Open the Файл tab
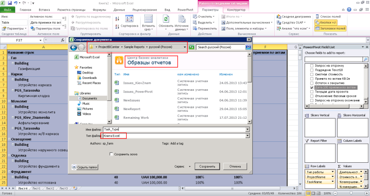This screenshot has height=196, width=370. pyautogui.click(x=7, y=10)
